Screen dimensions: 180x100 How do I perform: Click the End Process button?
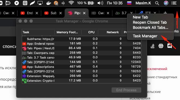click(x=126, y=90)
